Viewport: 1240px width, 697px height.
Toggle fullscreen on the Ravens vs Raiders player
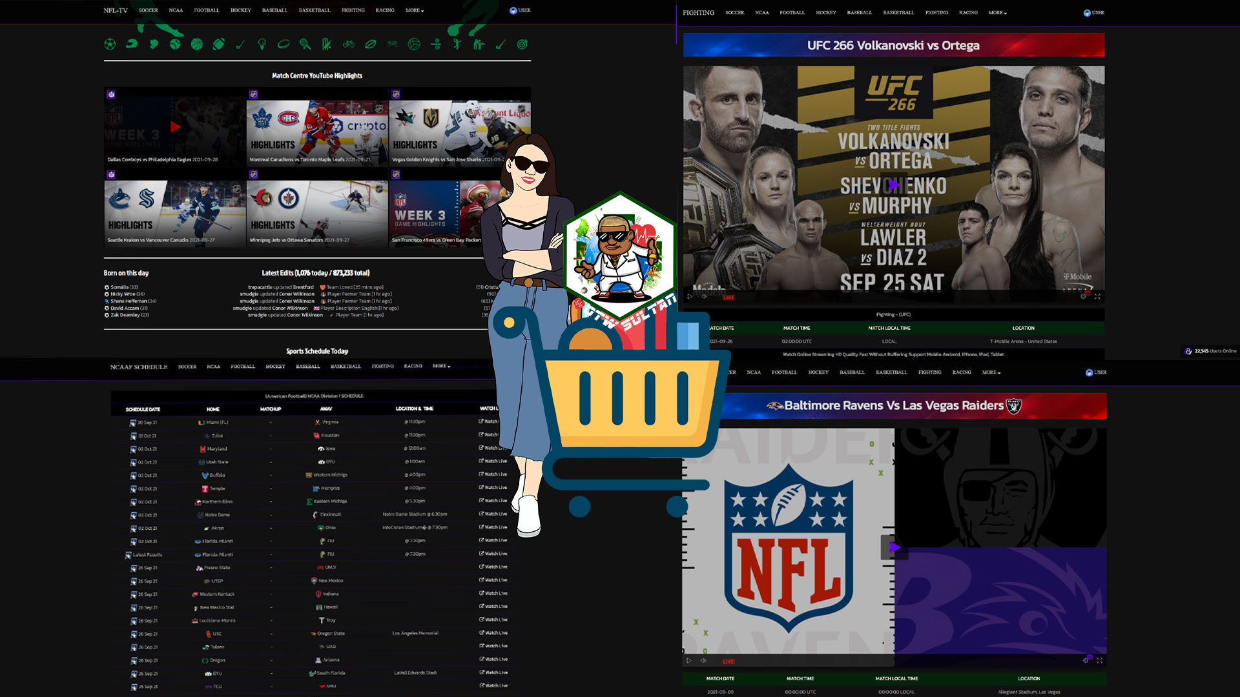[x=1100, y=661]
